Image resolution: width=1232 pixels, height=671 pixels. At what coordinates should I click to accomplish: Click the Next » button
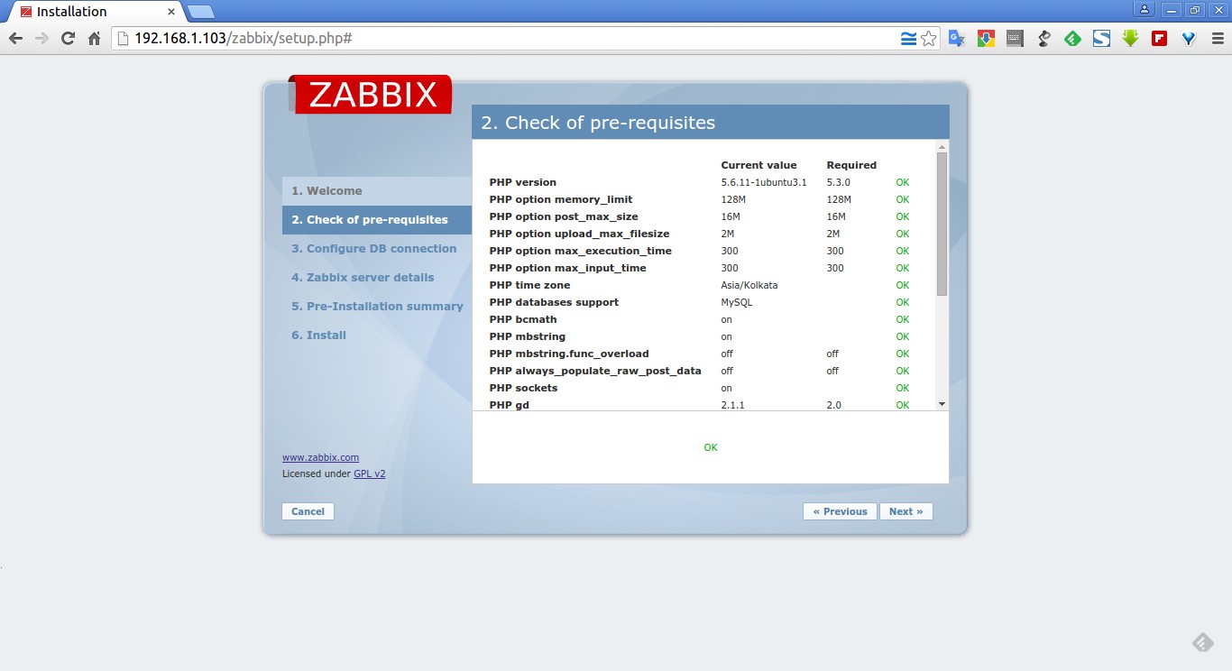point(906,511)
